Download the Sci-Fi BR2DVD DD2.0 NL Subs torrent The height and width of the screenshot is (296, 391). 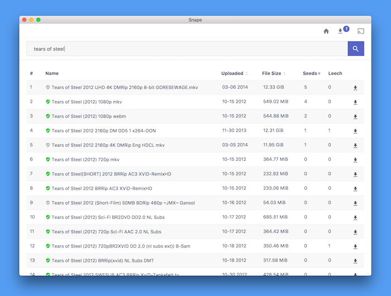pos(355,218)
